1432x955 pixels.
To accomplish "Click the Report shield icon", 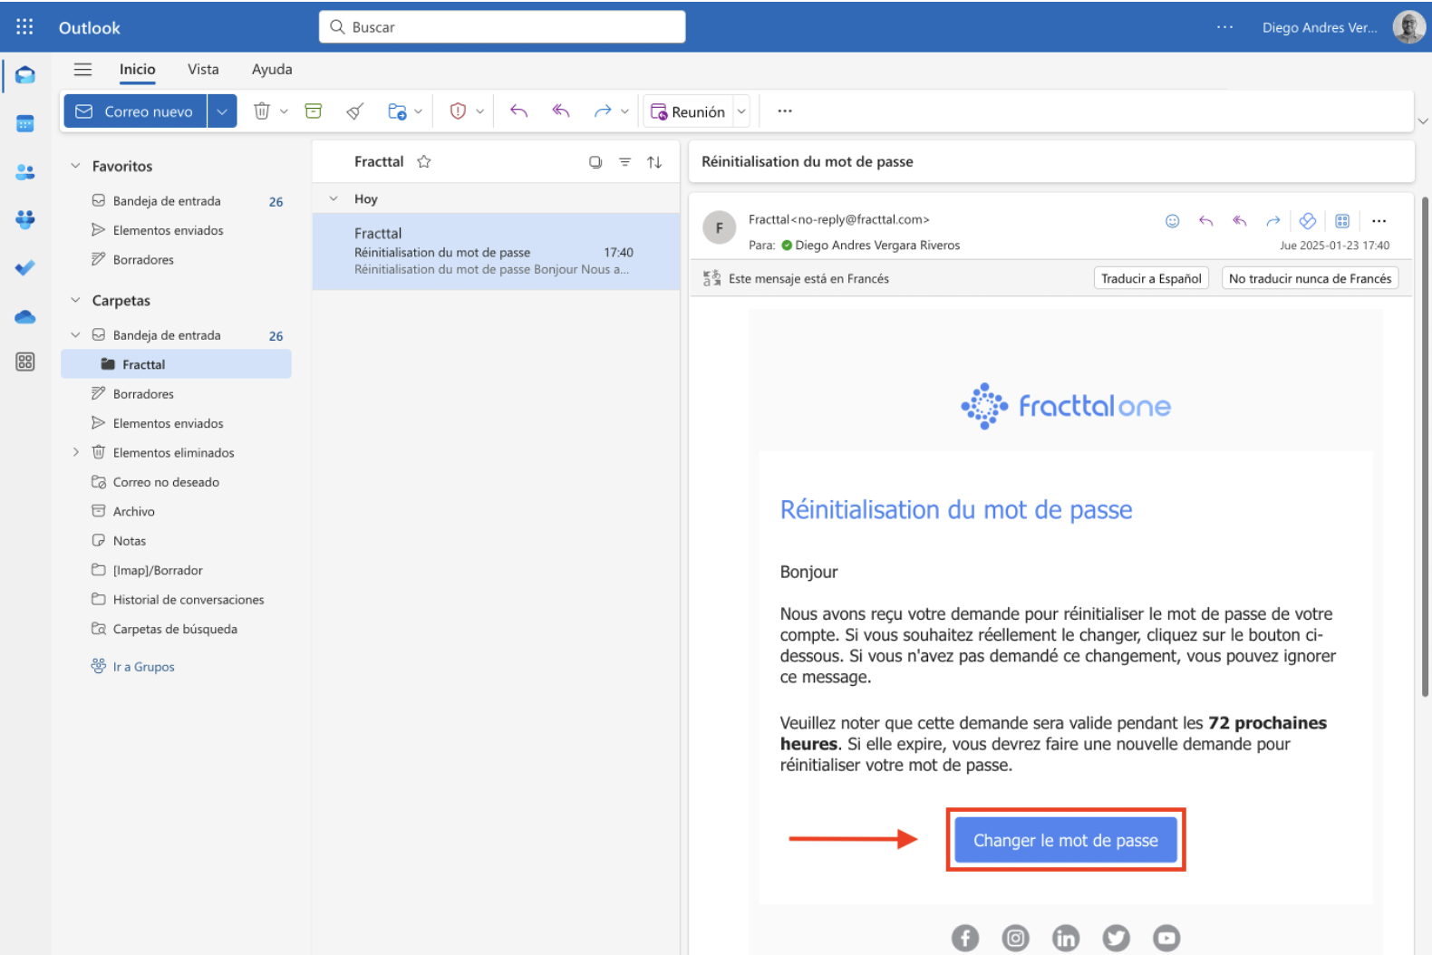I will click(x=458, y=111).
